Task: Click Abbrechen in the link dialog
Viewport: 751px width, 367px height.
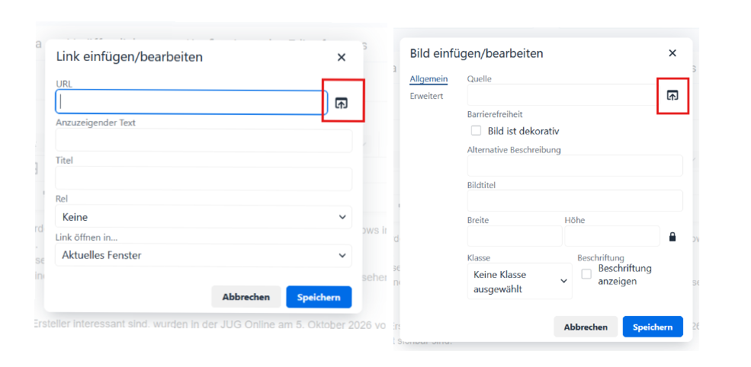Action: coord(246,297)
